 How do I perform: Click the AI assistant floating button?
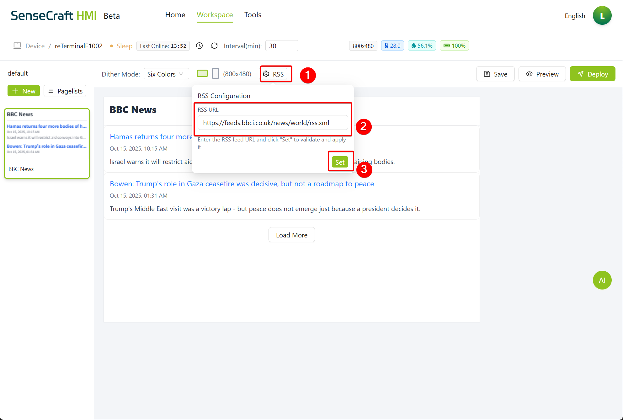[602, 280]
